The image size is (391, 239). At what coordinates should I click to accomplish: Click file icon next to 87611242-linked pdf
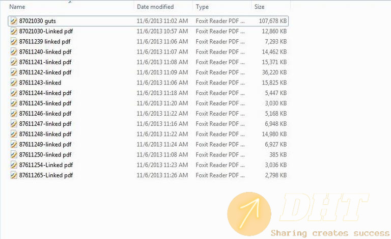tap(14, 72)
